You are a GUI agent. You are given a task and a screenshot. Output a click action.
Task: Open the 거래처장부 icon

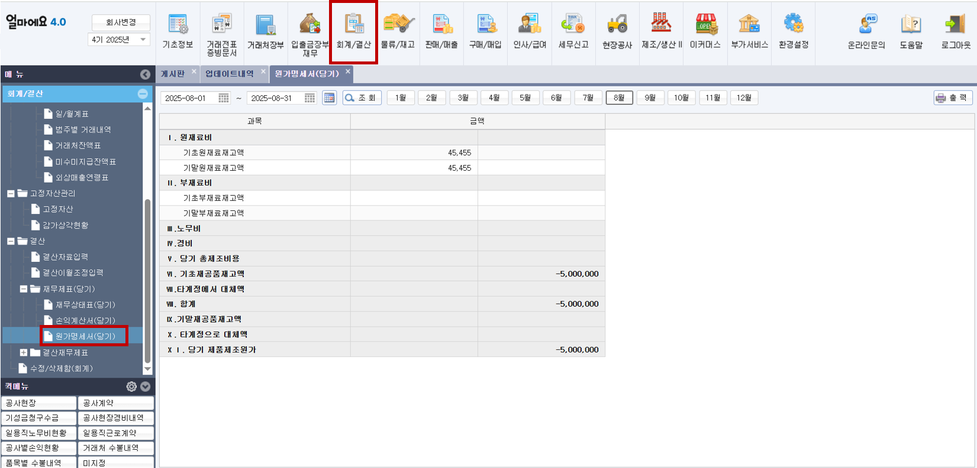[265, 32]
